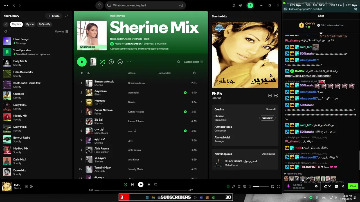Open the Eh Eh album cover art

point(245,55)
